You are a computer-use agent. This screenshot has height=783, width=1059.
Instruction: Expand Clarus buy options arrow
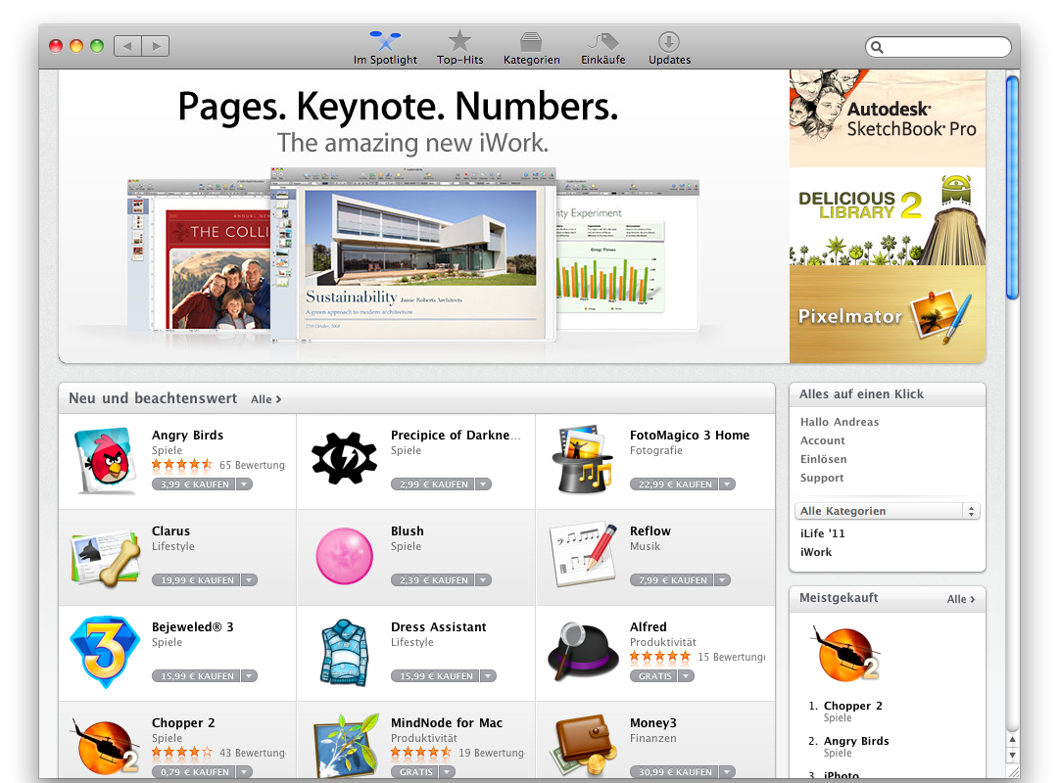coord(249,579)
